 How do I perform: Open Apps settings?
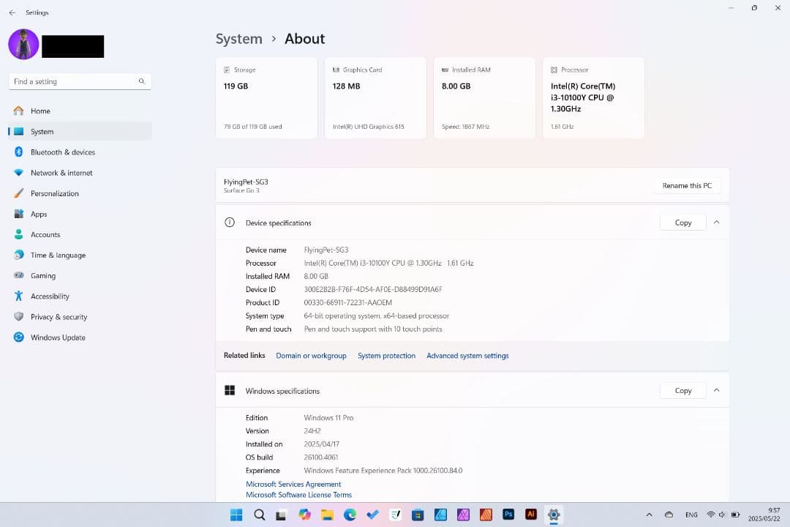80,214
